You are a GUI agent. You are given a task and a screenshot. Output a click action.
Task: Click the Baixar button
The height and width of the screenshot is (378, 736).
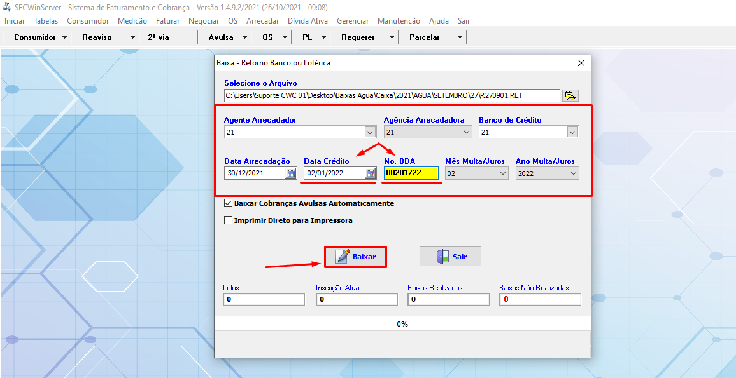tap(355, 257)
